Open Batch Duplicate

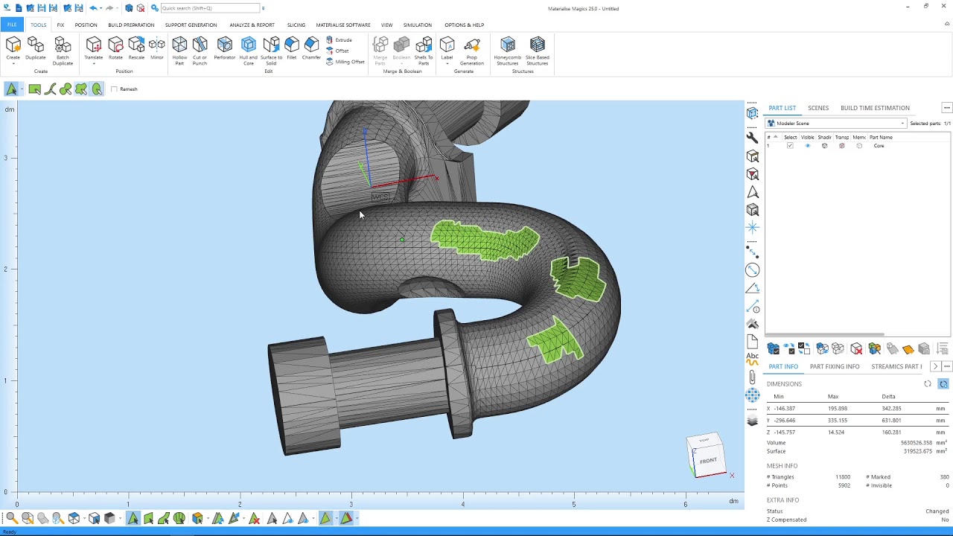pyautogui.click(x=63, y=51)
